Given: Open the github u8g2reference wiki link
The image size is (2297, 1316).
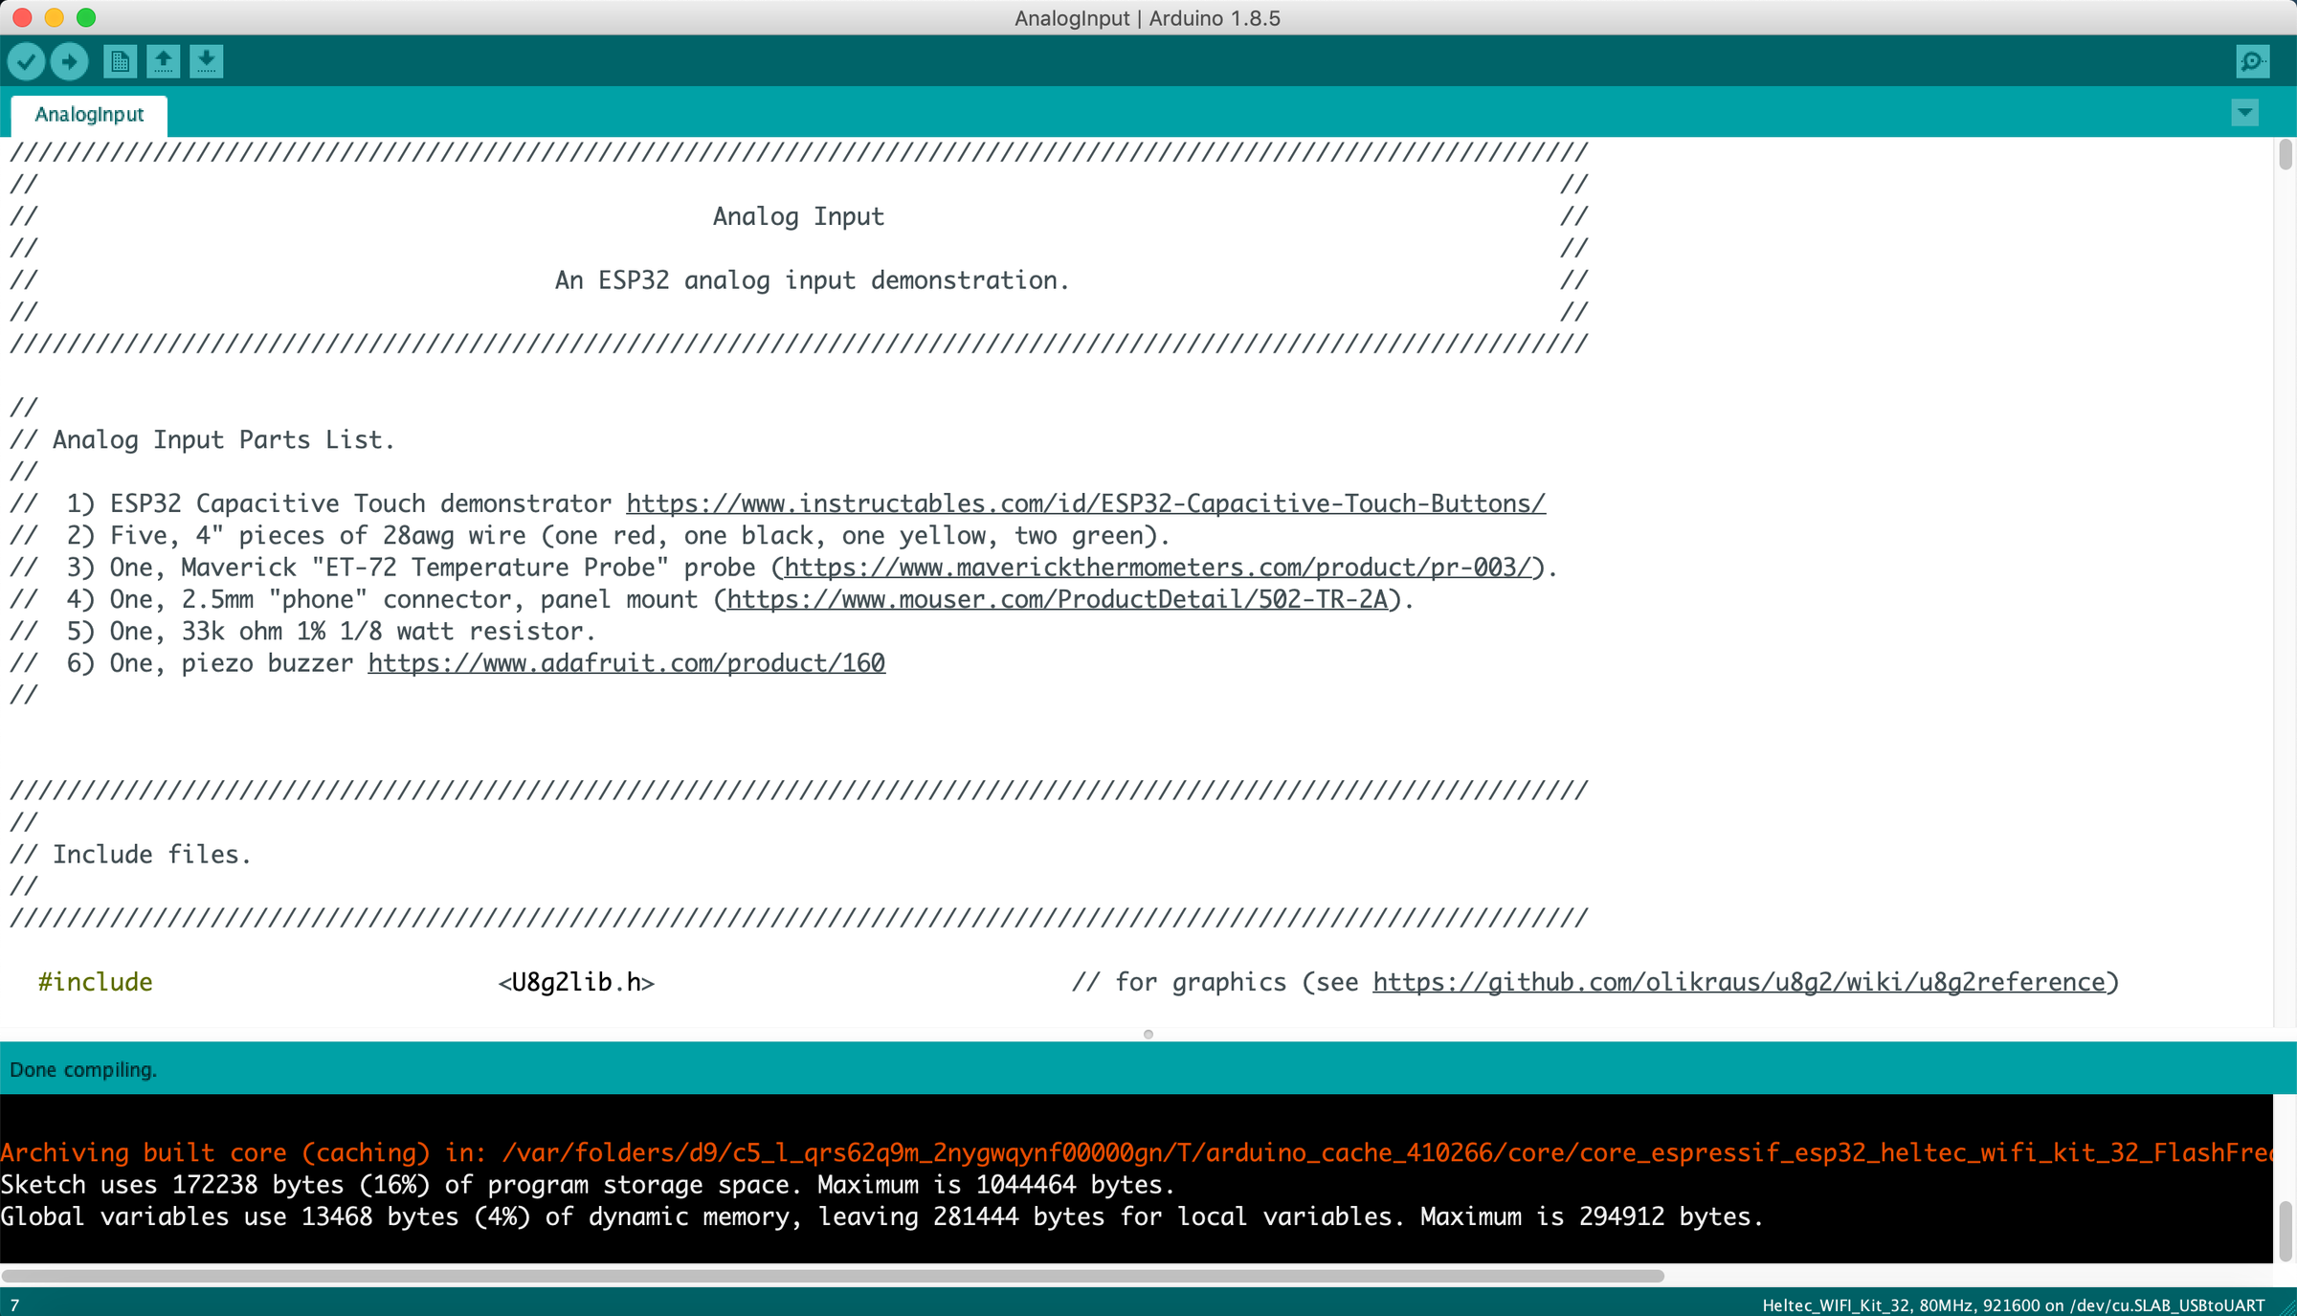Looking at the screenshot, I should [1738, 982].
